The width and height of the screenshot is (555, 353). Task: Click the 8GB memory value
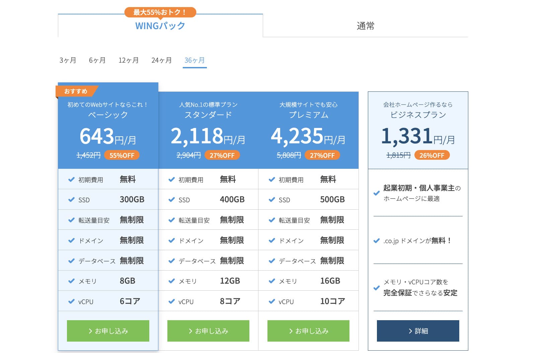tap(128, 281)
